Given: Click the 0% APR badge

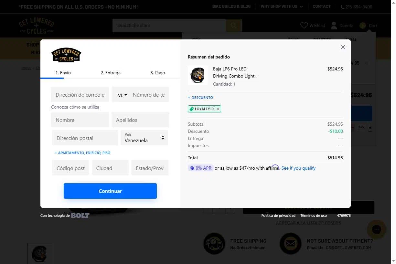Looking at the screenshot, I should pos(201,168).
